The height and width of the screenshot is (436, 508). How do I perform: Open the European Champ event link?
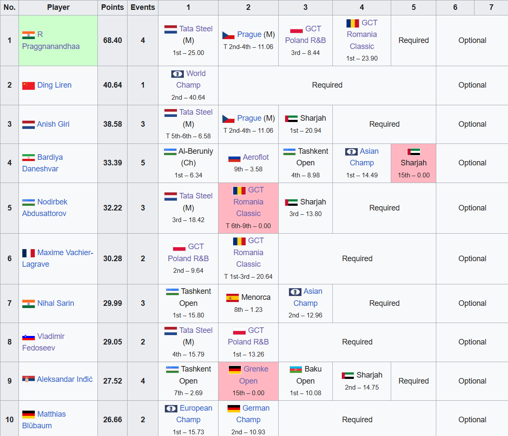coord(195,408)
